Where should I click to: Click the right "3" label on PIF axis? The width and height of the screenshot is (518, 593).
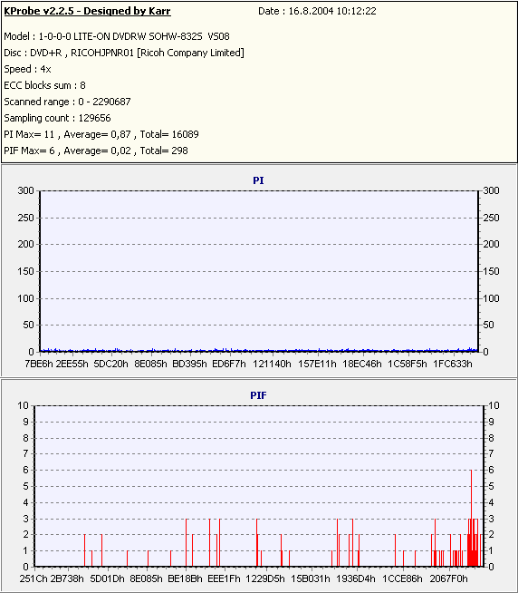491,519
